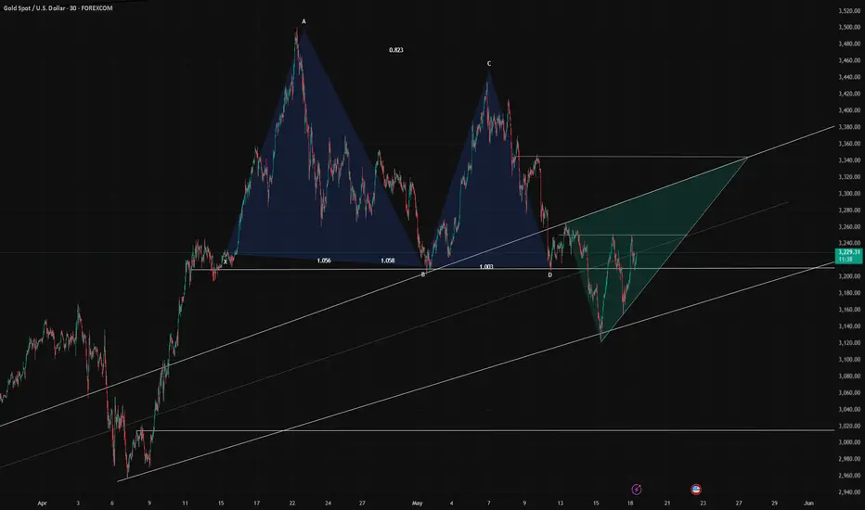Click the 3,300.00 price axis label

pyautogui.click(x=849, y=194)
